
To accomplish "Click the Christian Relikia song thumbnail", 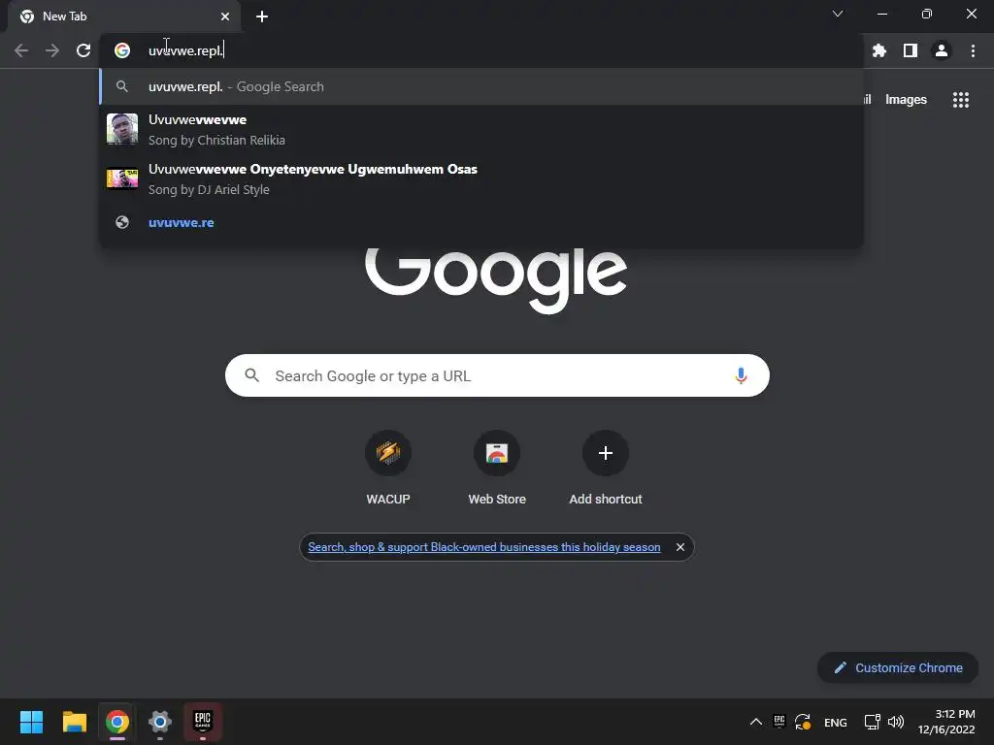I will 121,129.
